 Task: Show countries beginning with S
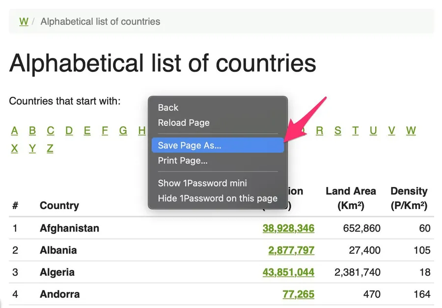pos(338,131)
